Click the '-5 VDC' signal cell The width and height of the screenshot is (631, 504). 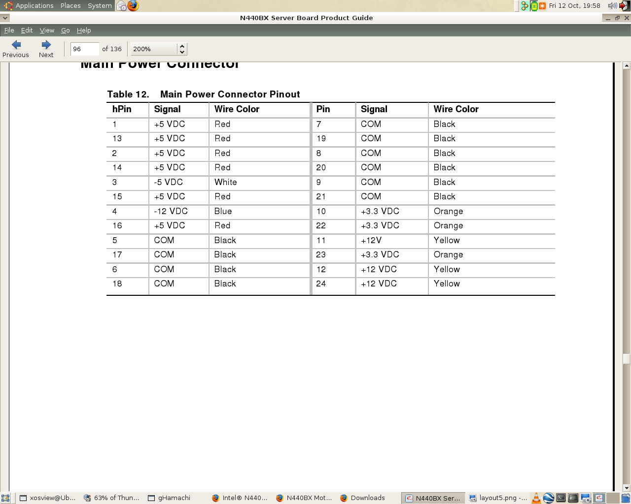pos(168,182)
